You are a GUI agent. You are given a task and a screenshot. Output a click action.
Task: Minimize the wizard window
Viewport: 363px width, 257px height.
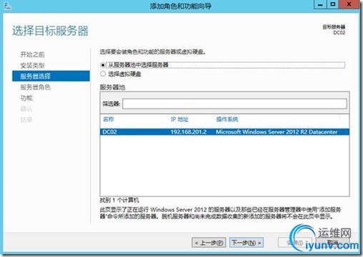pyautogui.click(x=321, y=4)
